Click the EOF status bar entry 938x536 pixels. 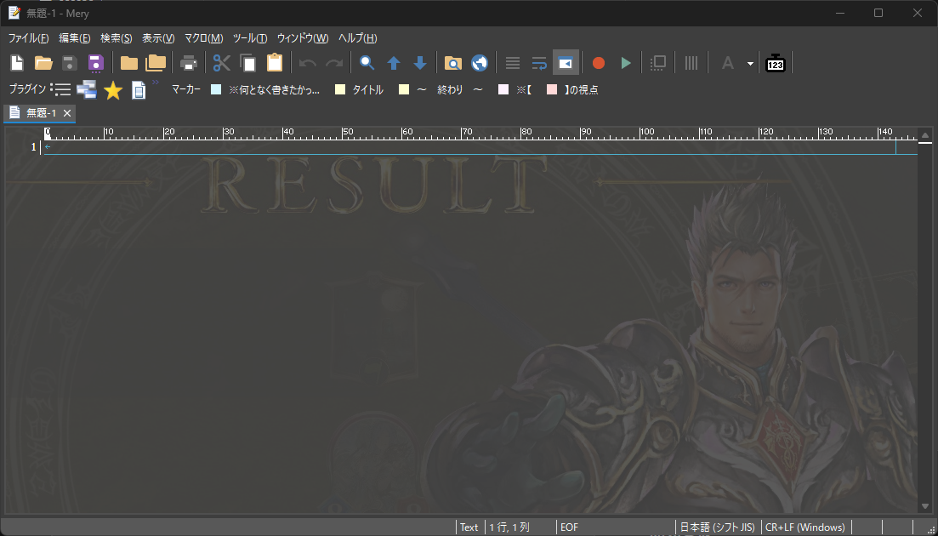[570, 527]
